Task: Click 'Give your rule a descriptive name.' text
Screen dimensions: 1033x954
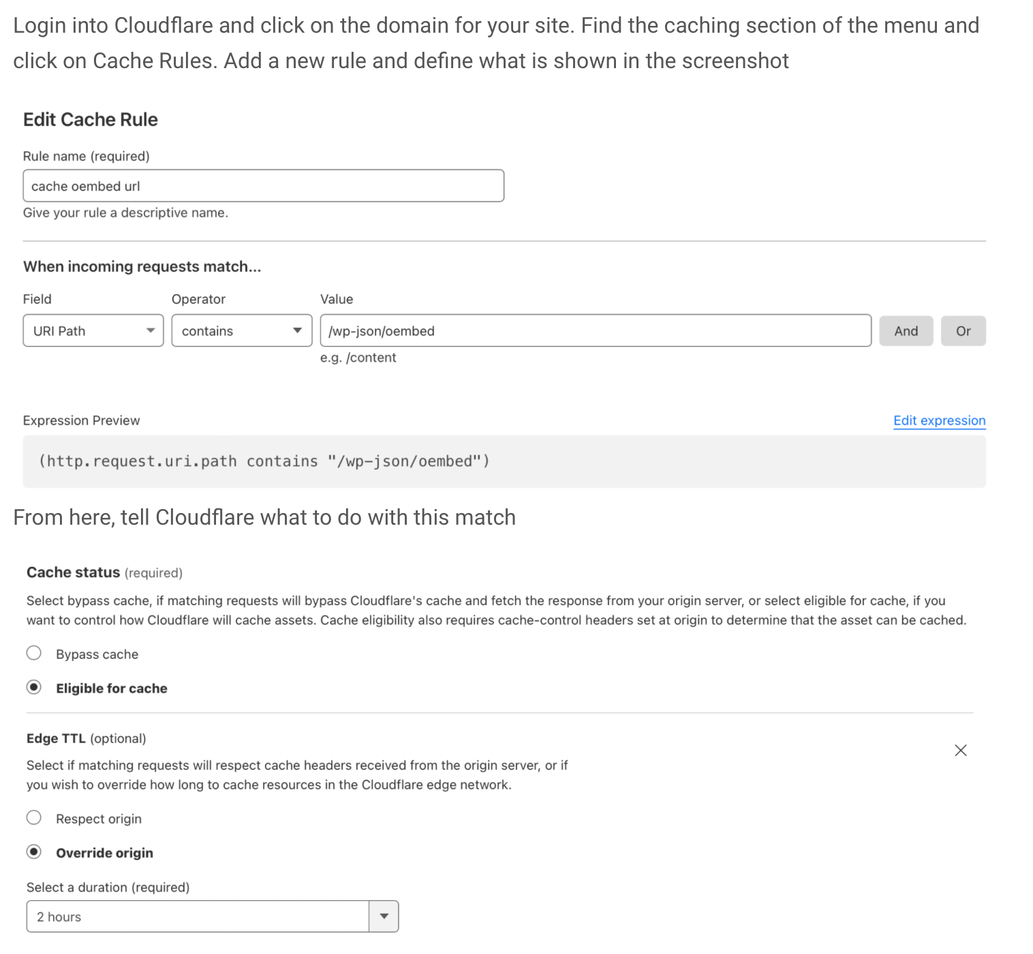Action: [x=125, y=213]
